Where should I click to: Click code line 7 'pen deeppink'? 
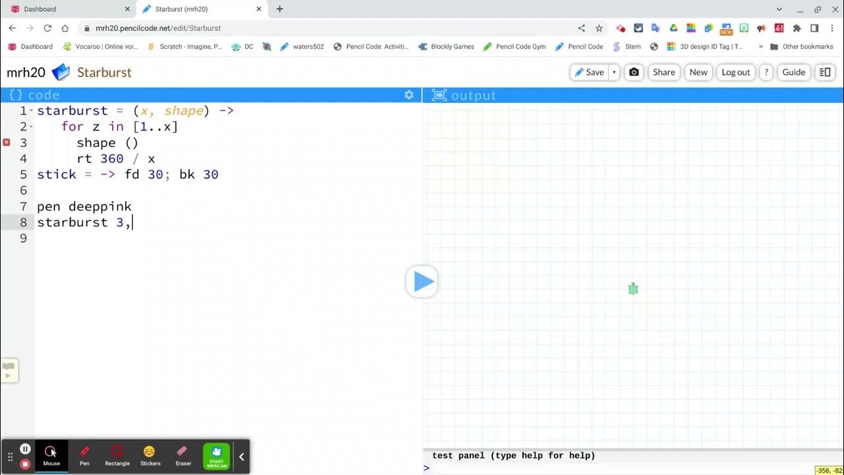pos(84,206)
